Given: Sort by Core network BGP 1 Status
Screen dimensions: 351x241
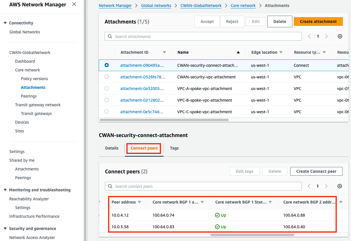Looking at the screenshot, I should pyautogui.click(x=270, y=202).
